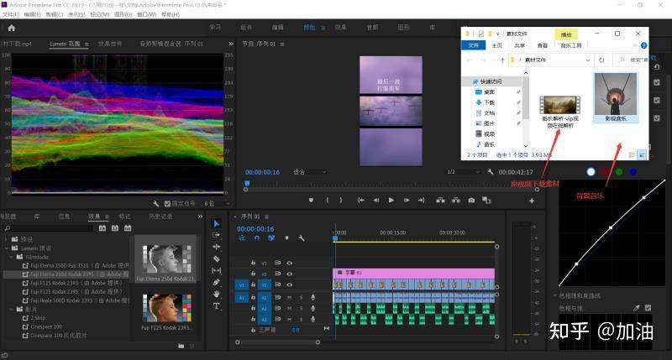Open the File menu (文件)
Image resolution: width=672 pixels, height=360 pixels.
[11, 14]
